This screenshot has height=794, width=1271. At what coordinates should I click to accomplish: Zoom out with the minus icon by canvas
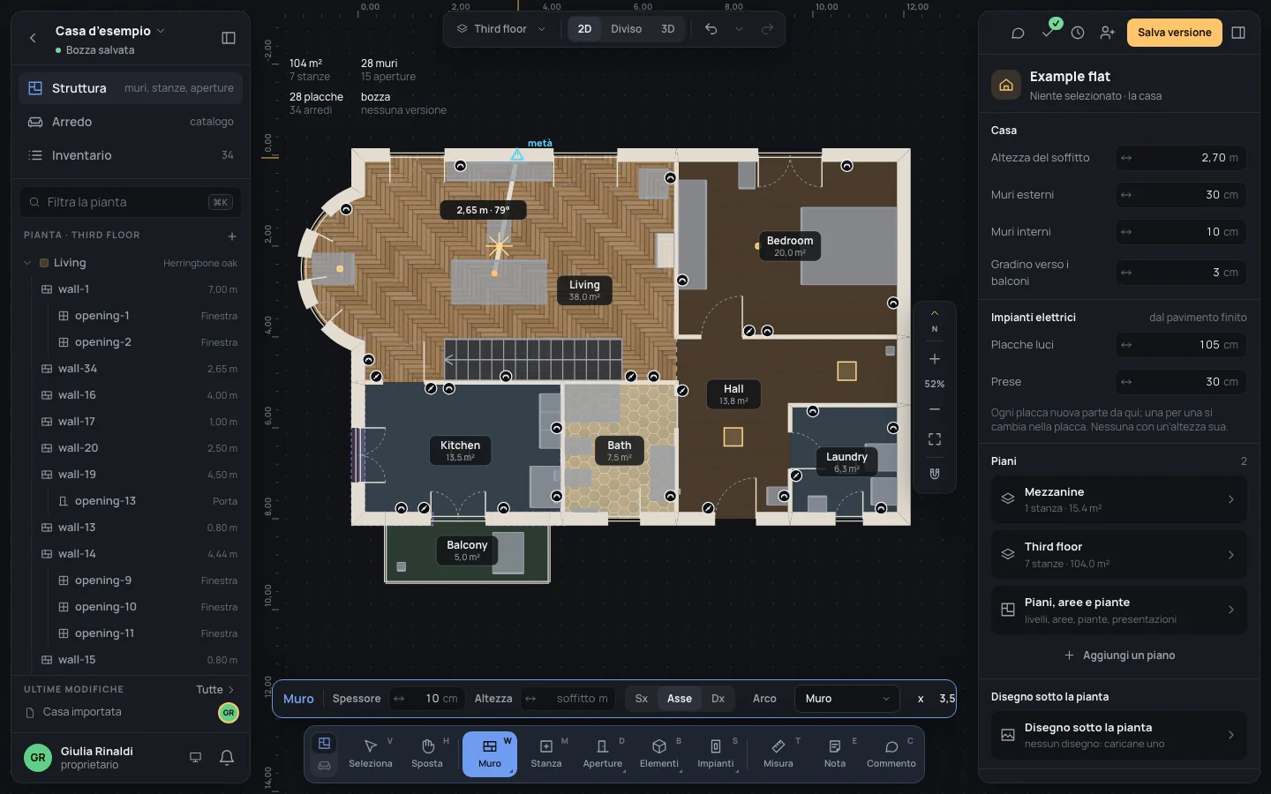pos(935,409)
